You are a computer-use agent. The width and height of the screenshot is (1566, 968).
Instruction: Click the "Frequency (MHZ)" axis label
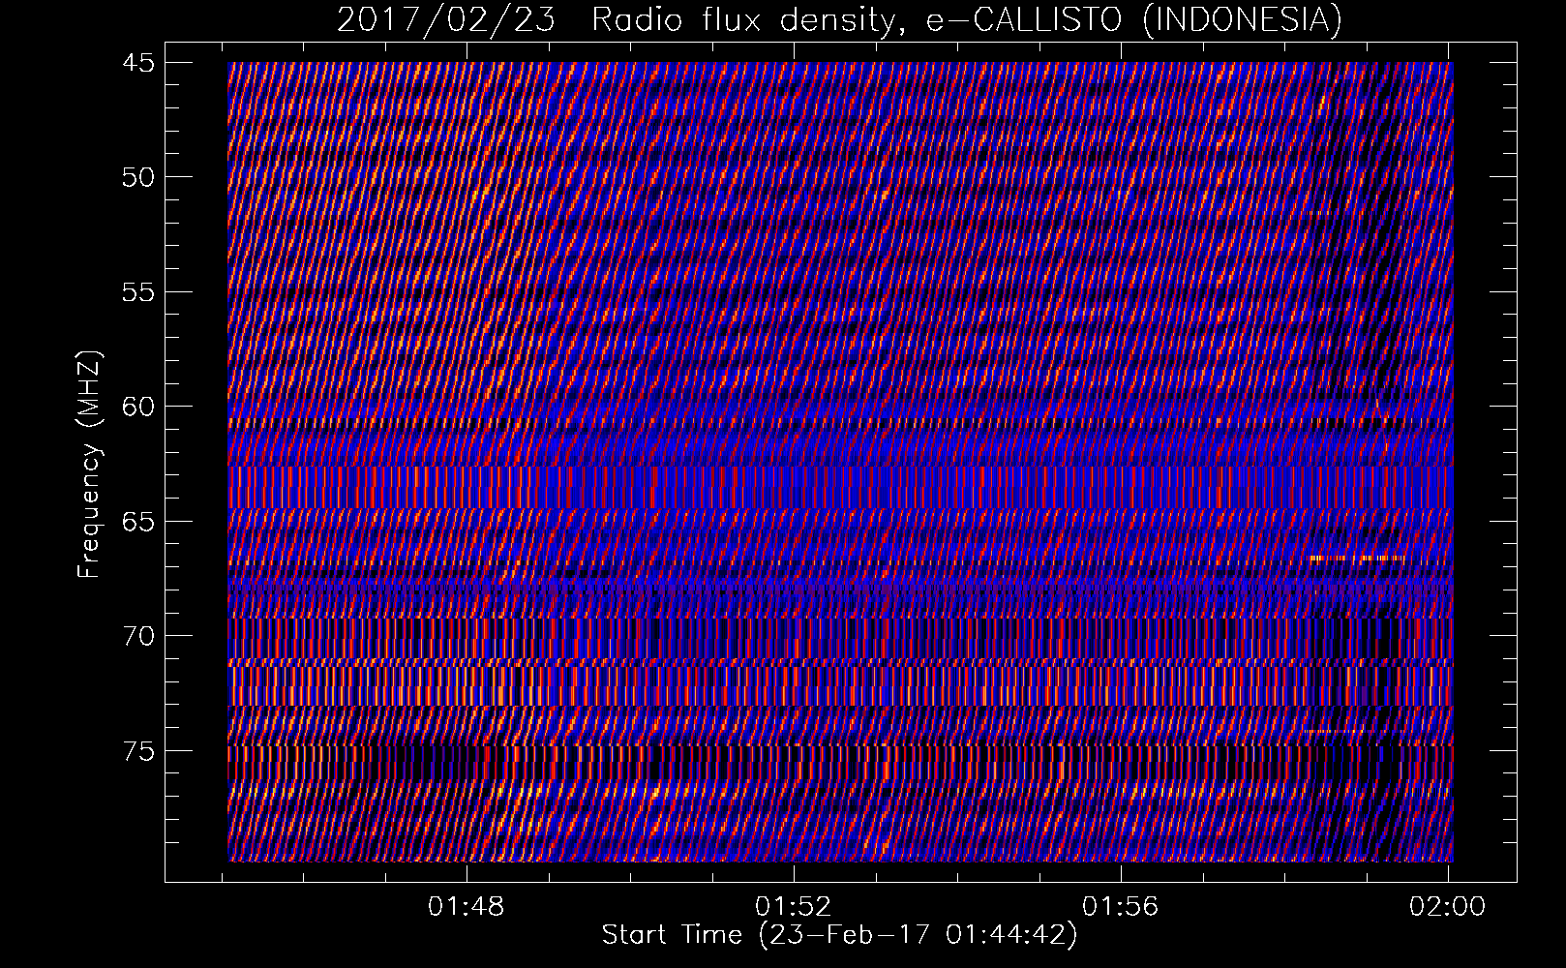pos(89,465)
